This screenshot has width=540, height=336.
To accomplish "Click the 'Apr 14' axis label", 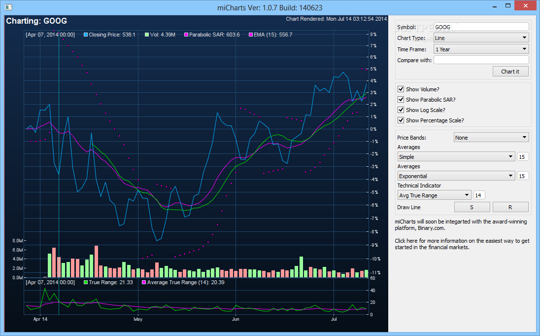I will click(40, 319).
